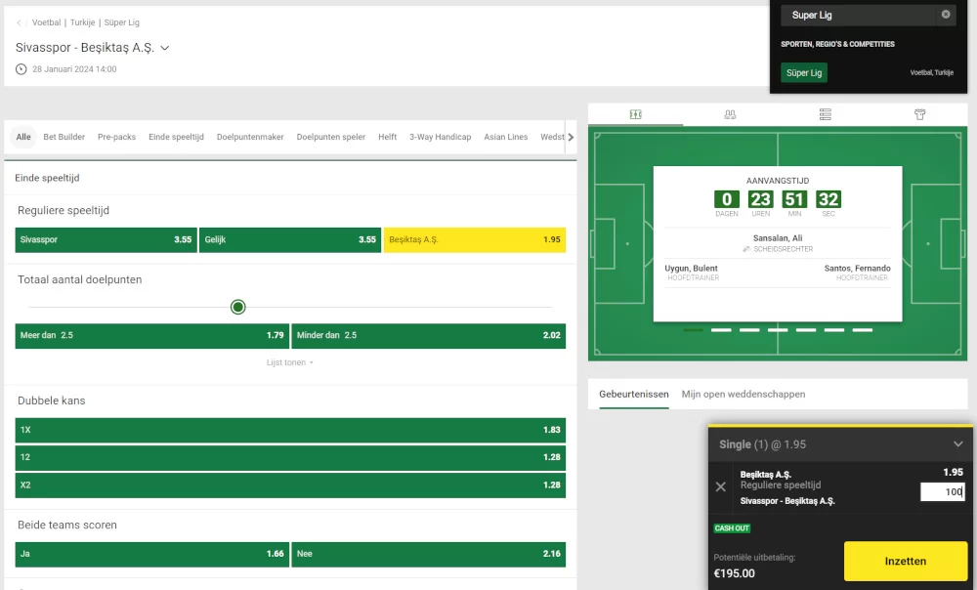
Task: Open Voetbal breadcrumb link
Action: point(47,22)
